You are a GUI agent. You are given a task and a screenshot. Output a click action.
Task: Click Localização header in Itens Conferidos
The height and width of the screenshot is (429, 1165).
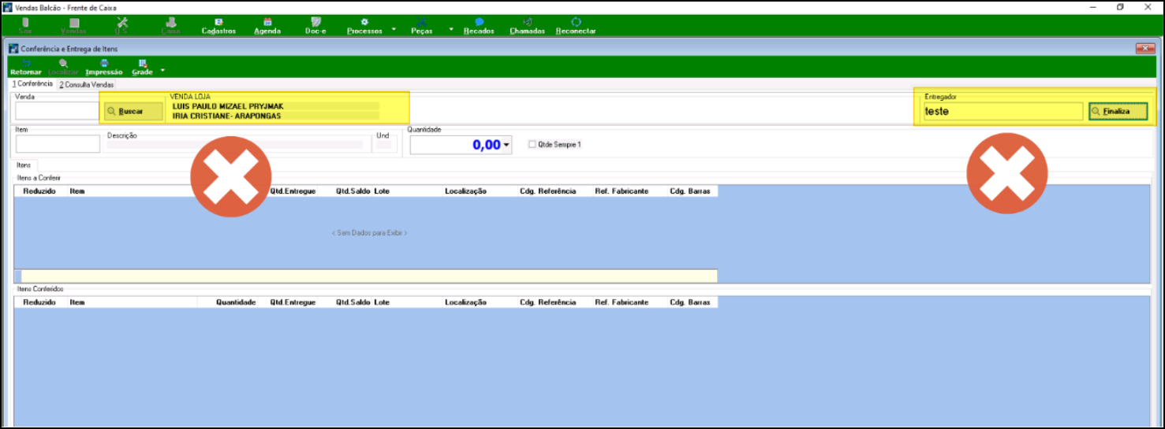[465, 302]
